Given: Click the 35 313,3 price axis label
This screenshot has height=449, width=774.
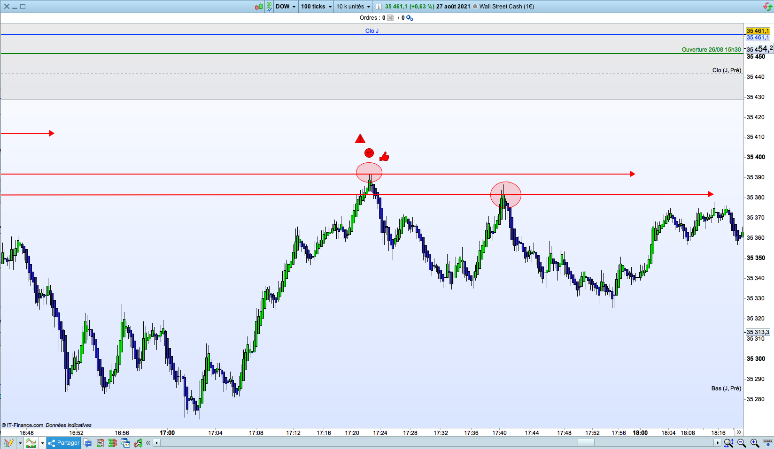Looking at the screenshot, I should [x=758, y=332].
